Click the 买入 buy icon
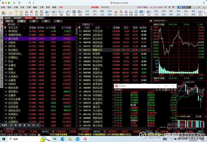207x142 pixels. click(x=31, y=13)
